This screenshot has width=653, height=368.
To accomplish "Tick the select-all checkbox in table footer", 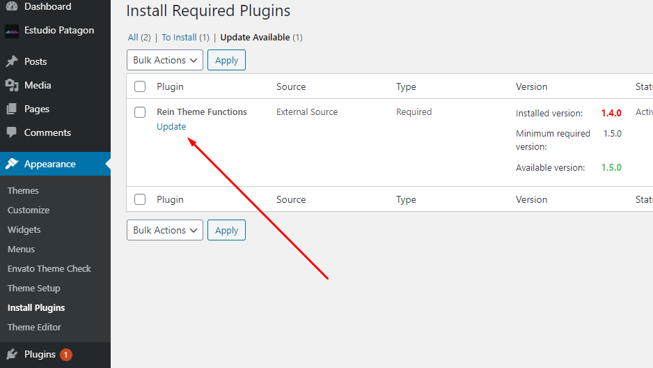I will pos(140,199).
